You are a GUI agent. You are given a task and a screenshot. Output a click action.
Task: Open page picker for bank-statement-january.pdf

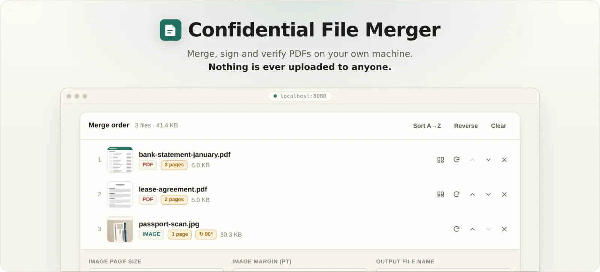click(x=441, y=160)
